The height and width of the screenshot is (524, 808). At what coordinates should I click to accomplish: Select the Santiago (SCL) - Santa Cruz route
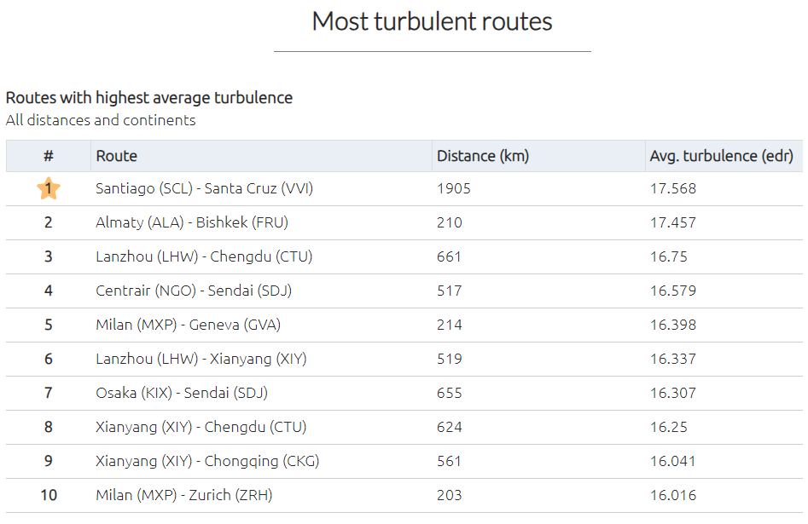(204, 188)
